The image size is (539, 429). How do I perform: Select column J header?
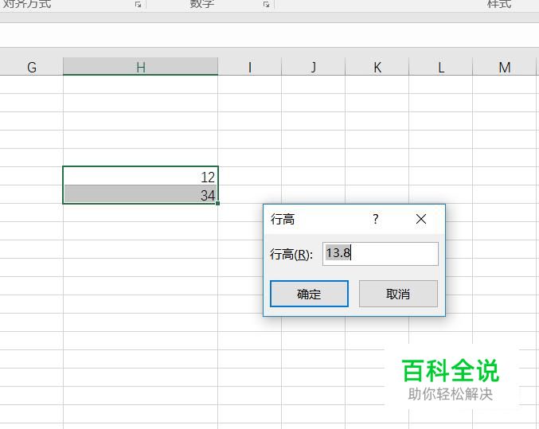[314, 66]
